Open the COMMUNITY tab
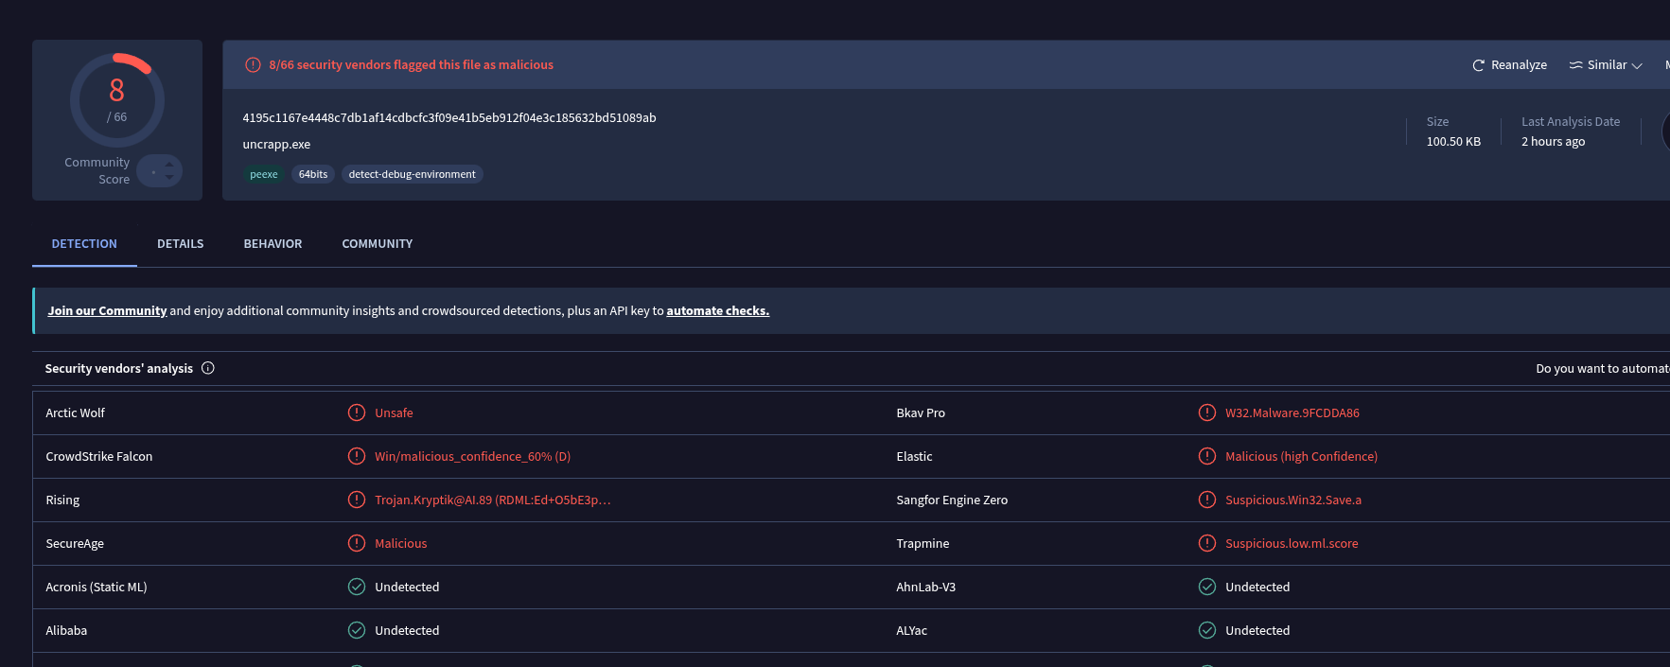Viewport: 1670px width, 667px height. 378,244
